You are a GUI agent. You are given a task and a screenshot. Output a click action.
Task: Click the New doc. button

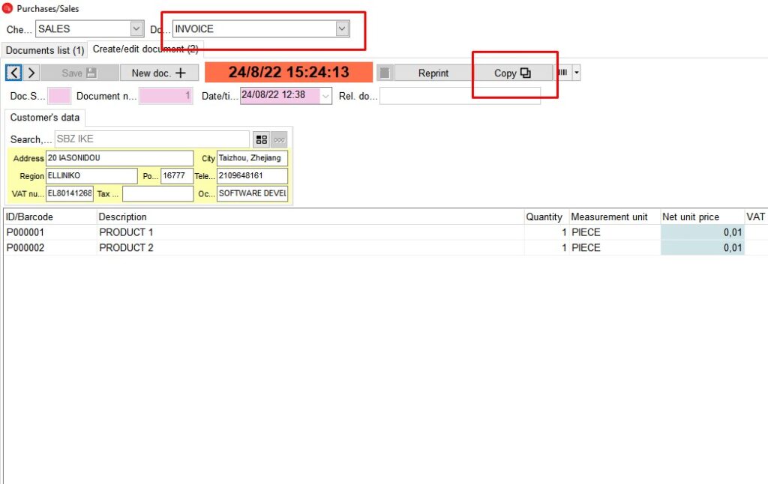pos(159,73)
